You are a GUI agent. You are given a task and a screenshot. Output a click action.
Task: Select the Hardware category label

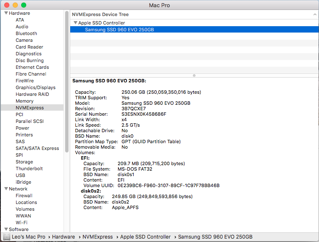click(19, 13)
